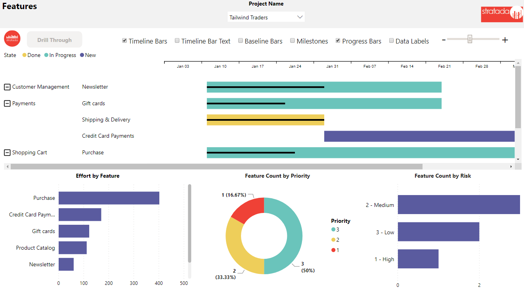
Task: Click the Done state legend item
Action: click(31, 55)
